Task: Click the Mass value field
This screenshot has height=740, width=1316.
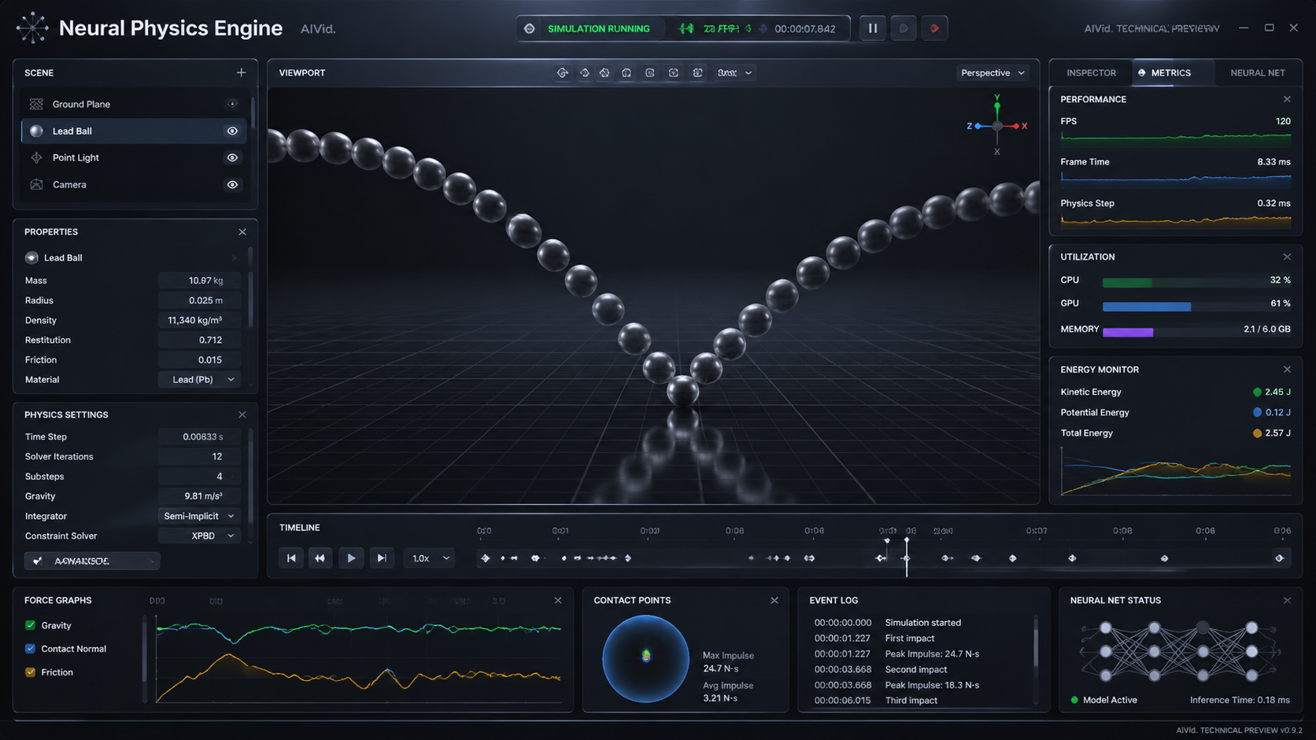Action: coord(200,281)
